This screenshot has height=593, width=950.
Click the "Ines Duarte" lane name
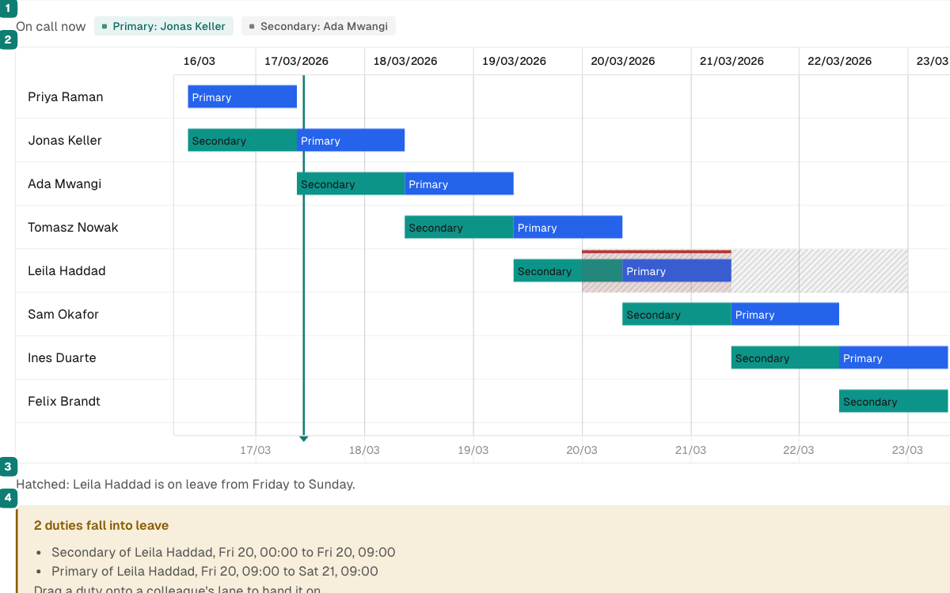click(62, 357)
